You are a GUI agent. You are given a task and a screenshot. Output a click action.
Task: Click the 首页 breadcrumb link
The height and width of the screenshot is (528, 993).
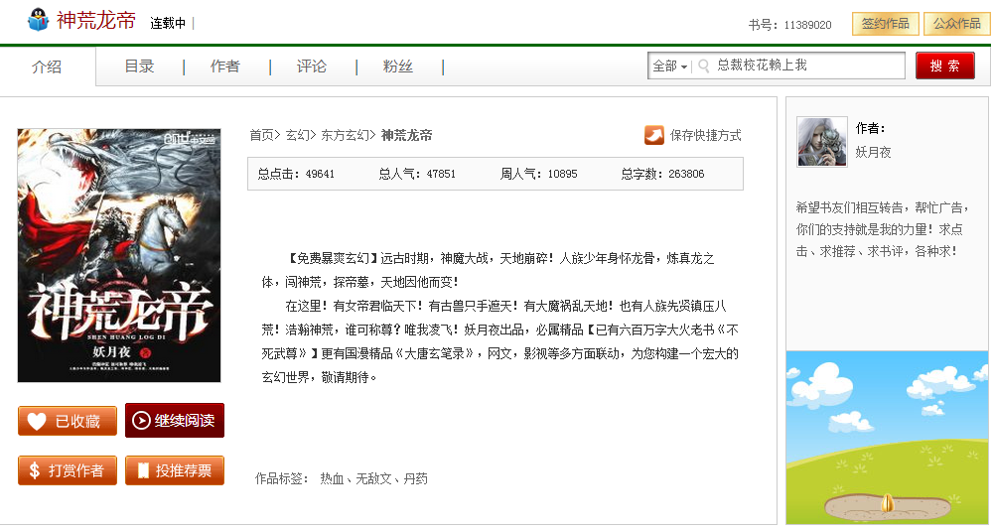pos(261,135)
